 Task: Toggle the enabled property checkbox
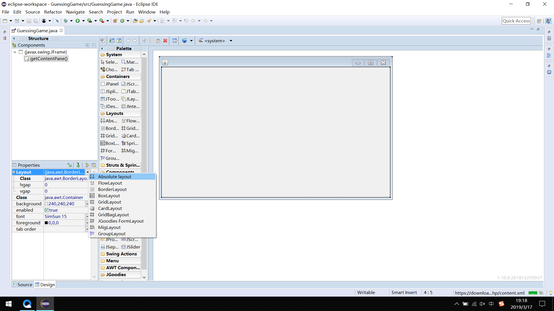(46, 210)
